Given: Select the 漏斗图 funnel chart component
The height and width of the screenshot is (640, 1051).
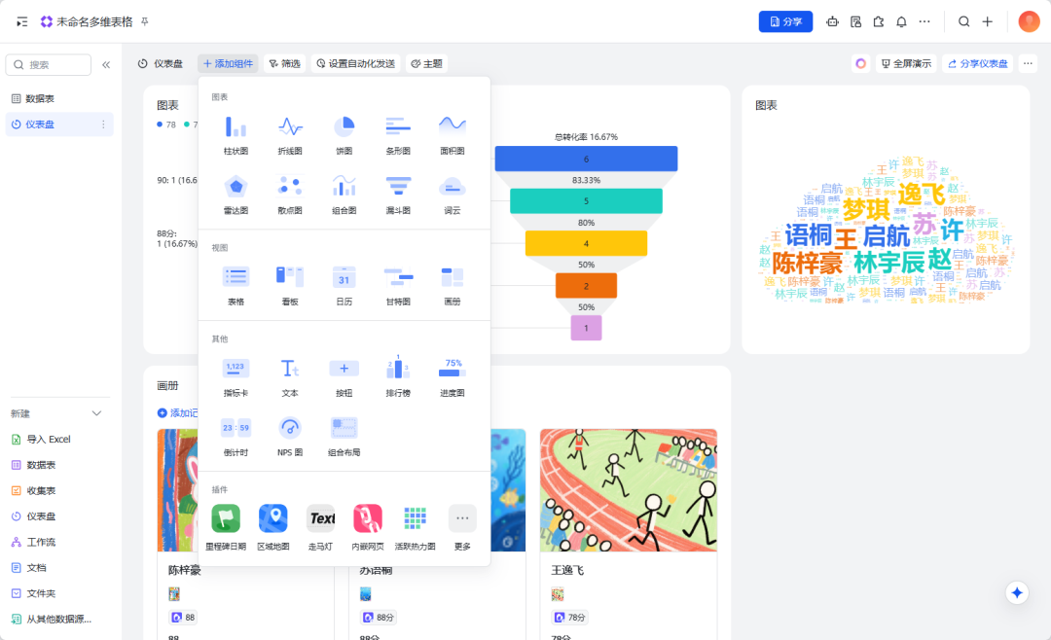Looking at the screenshot, I should point(397,194).
